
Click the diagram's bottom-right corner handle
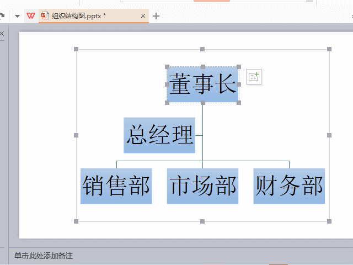point(329,221)
